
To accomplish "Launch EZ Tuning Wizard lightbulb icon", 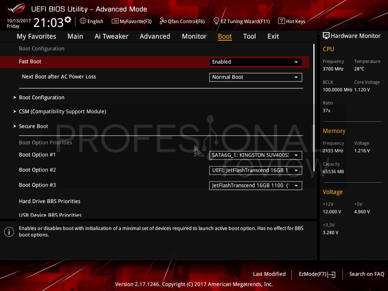I will point(216,21).
